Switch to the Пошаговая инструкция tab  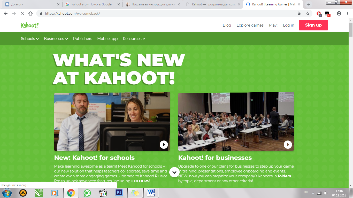(x=152, y=4)
